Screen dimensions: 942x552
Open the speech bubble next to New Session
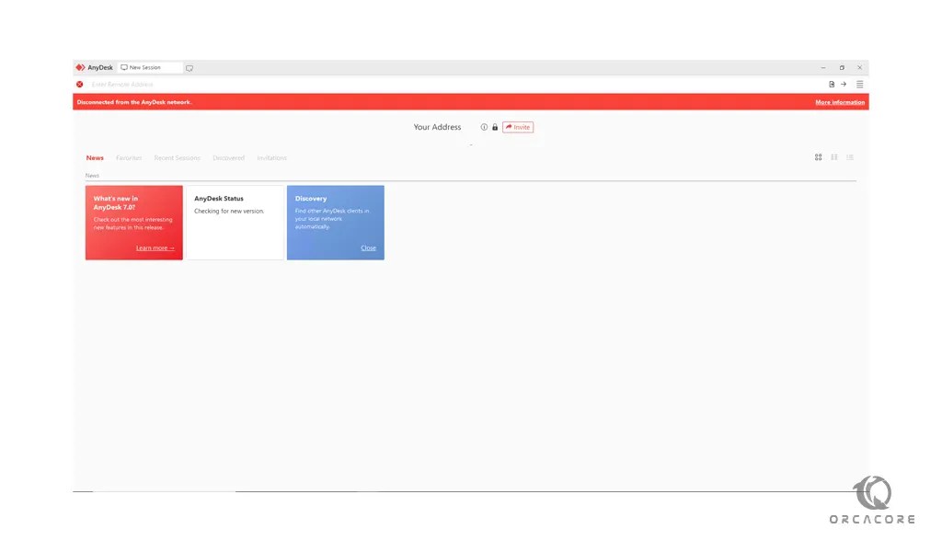tap(189, 67)
